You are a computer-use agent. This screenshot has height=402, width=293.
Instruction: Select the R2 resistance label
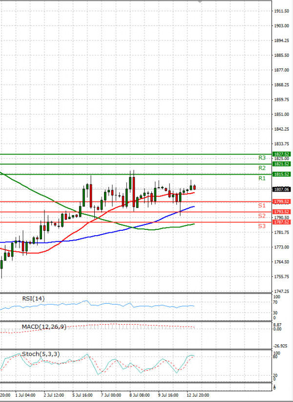point(262,168)
